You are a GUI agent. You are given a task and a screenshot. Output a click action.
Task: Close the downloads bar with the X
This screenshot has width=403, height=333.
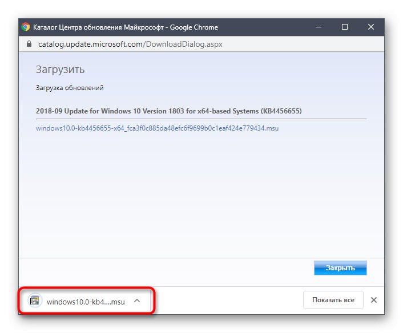(x=374, y=300)
